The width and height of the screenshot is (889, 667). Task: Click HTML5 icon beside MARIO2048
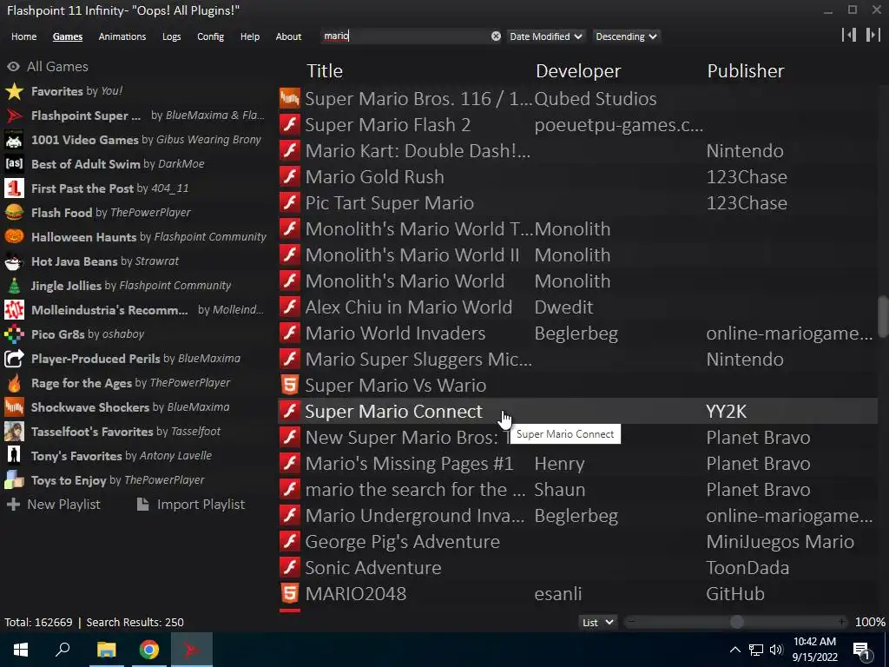point(290,594)
